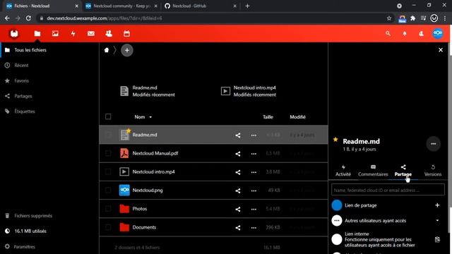Open the Files app in header
Image resolution: width=452 pixels, height=254 pixels.
[x=37, y=34]
